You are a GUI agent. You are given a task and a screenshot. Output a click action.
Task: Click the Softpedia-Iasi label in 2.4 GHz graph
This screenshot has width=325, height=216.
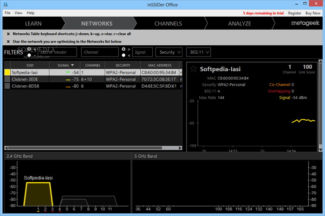38,178
